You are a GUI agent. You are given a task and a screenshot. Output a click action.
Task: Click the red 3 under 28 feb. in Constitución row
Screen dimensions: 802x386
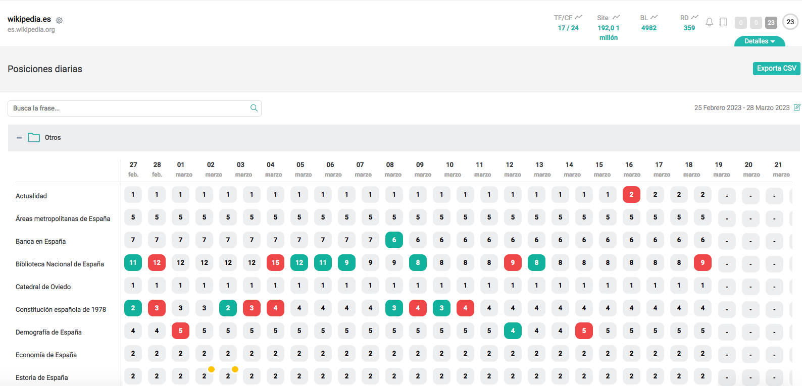(x=157, y=308)
